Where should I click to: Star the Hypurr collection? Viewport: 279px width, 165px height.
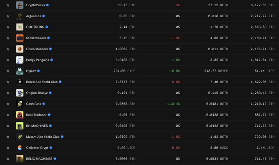(8, 71)
